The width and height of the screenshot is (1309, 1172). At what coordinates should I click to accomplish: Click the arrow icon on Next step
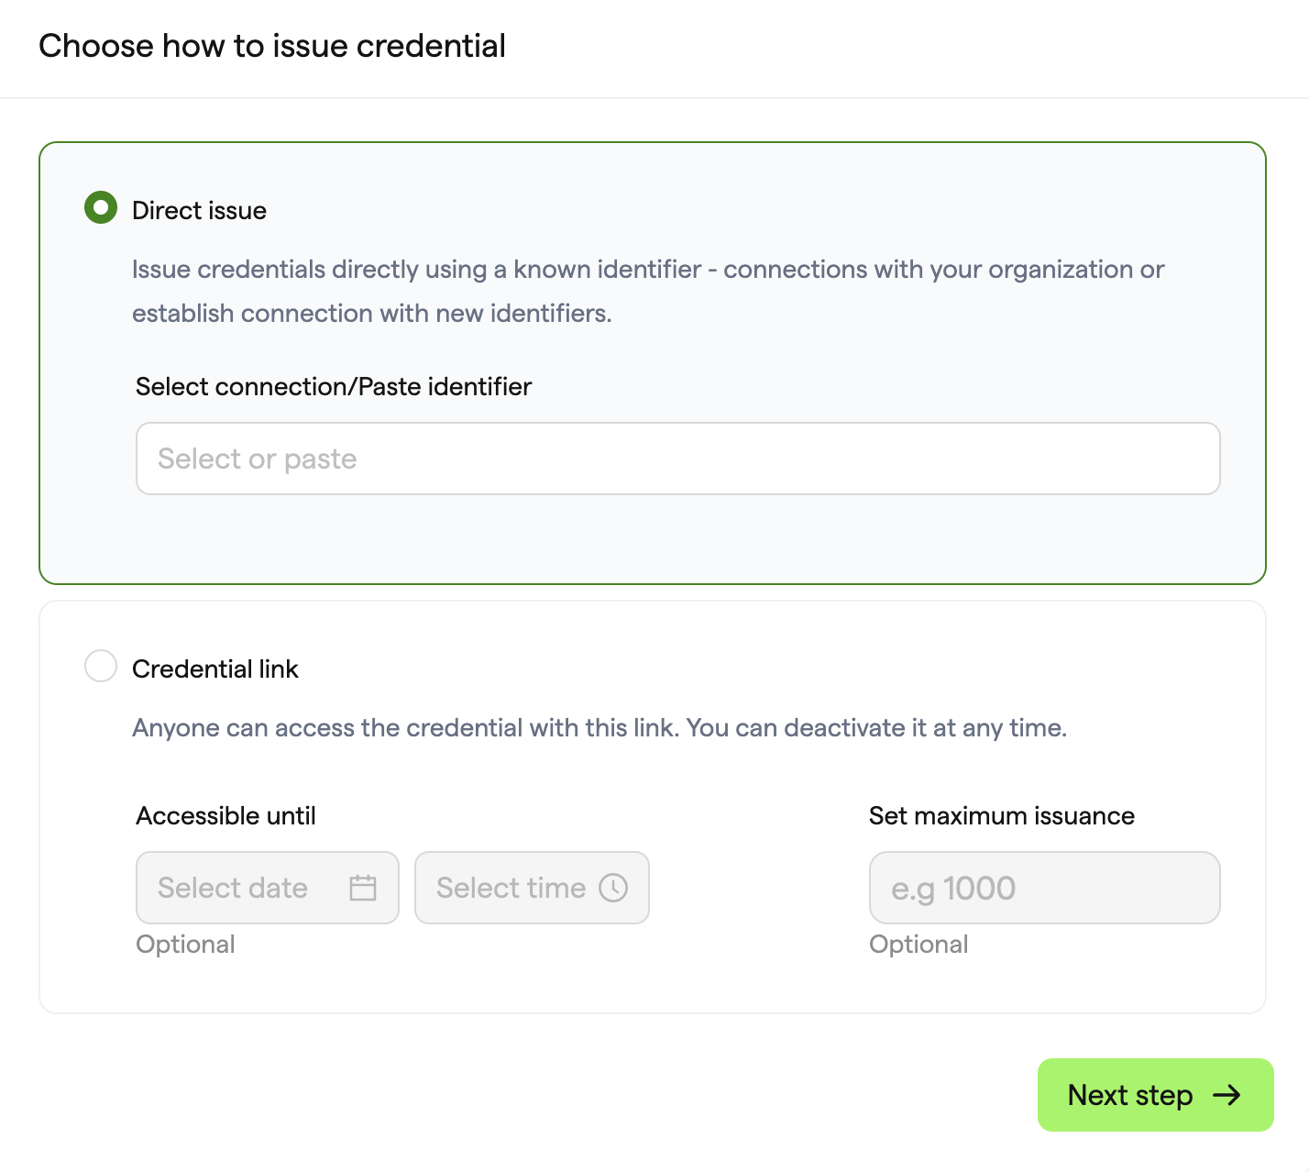tap(1226, 1095)
